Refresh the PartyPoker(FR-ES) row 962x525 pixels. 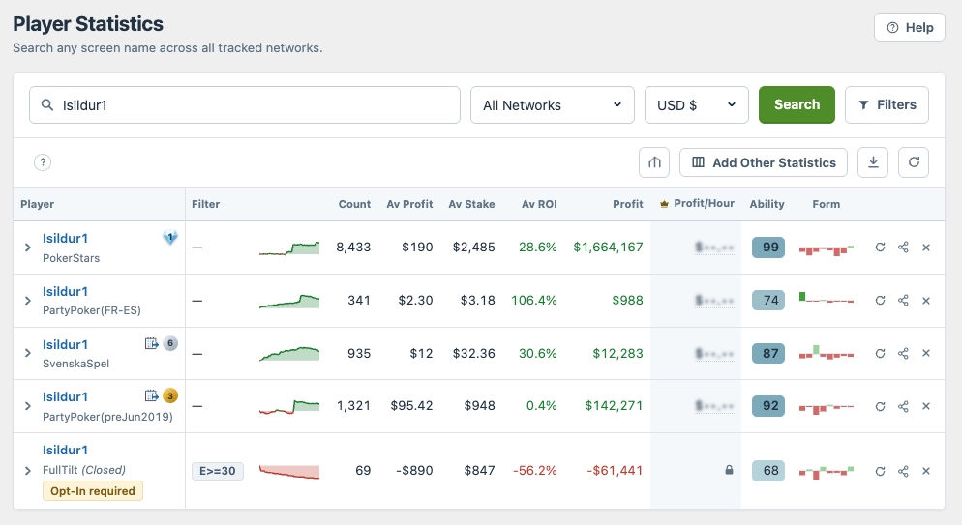coord(880,300)
